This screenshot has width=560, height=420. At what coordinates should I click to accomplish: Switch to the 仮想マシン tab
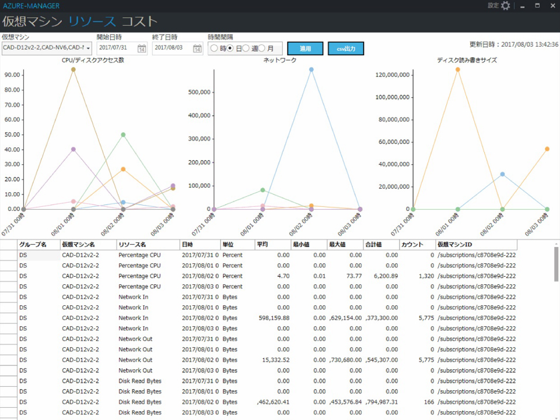coord(32,22)
